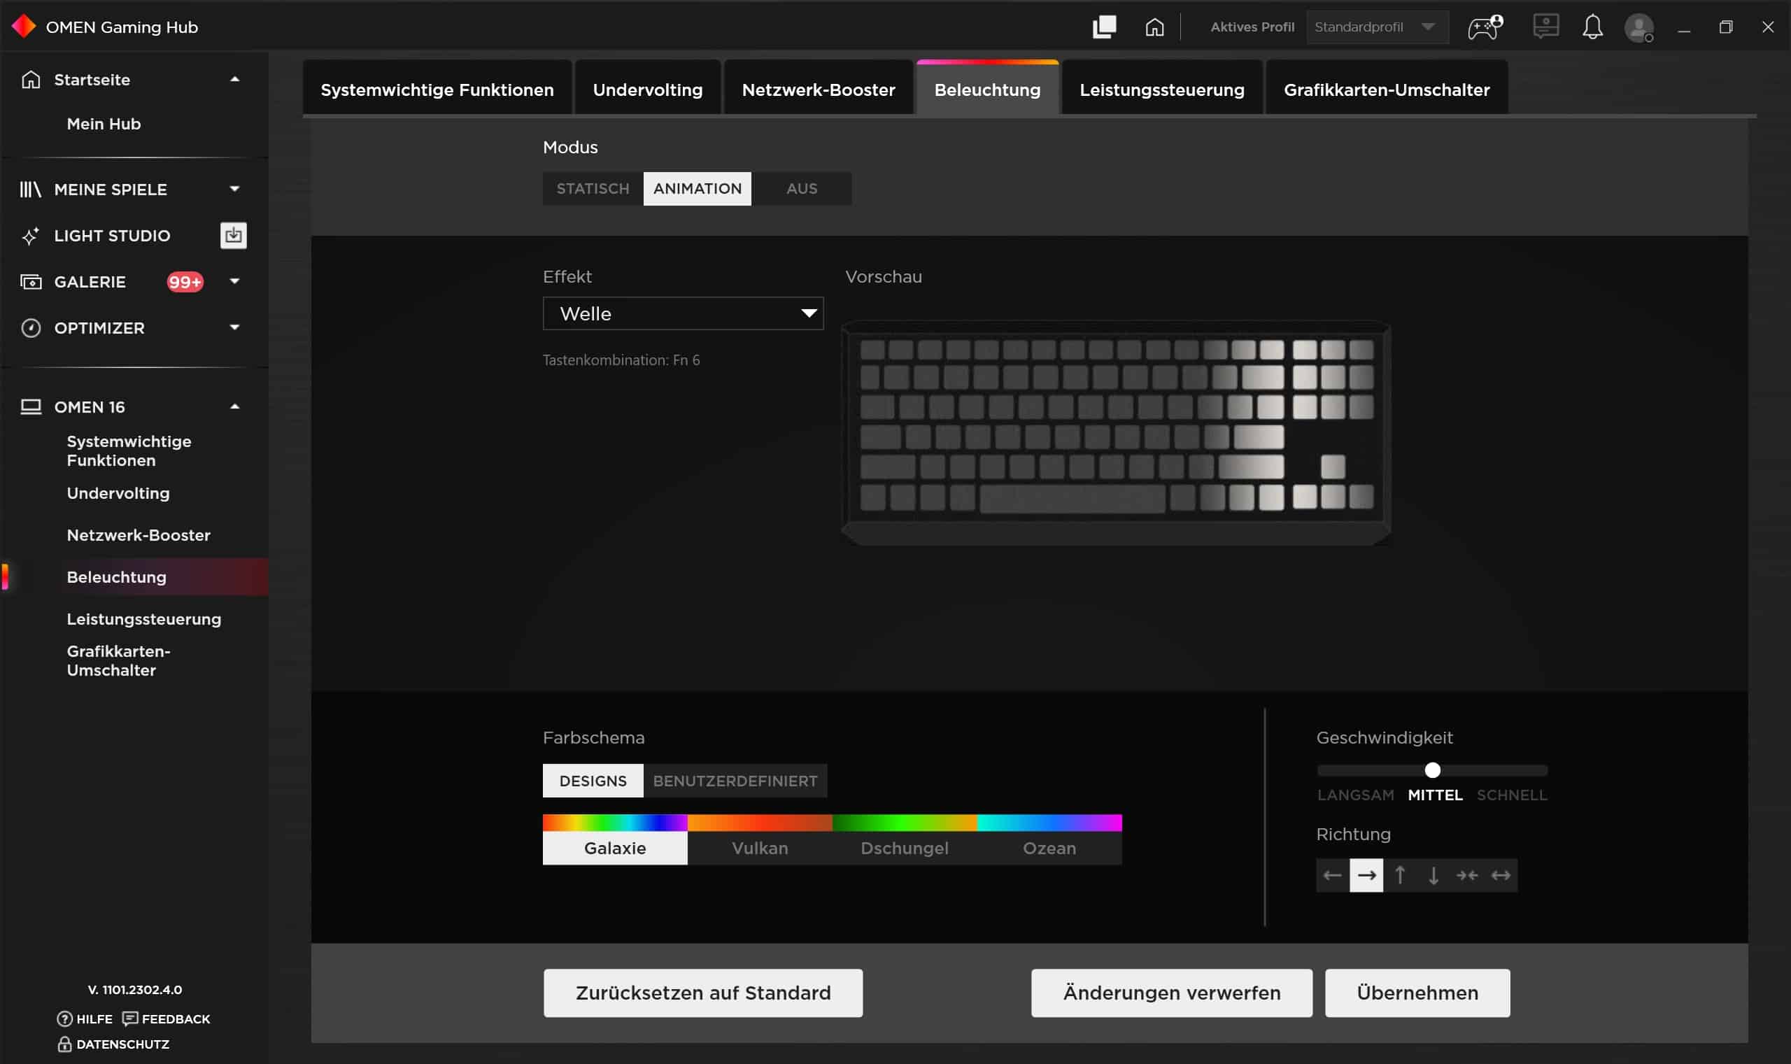Click the Übernehmen button
Screen dimensions: 1791x1064
1417,993
